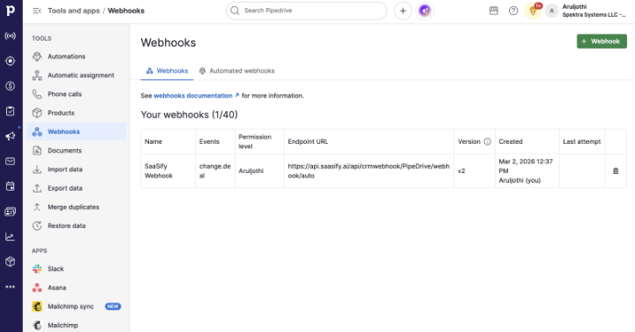Click the Asana app icon

tap(37, 287)
